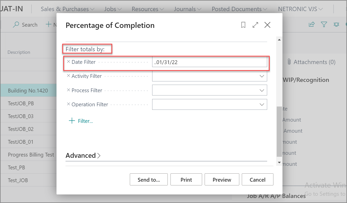Open the Jobs menu

coord(113,9)
